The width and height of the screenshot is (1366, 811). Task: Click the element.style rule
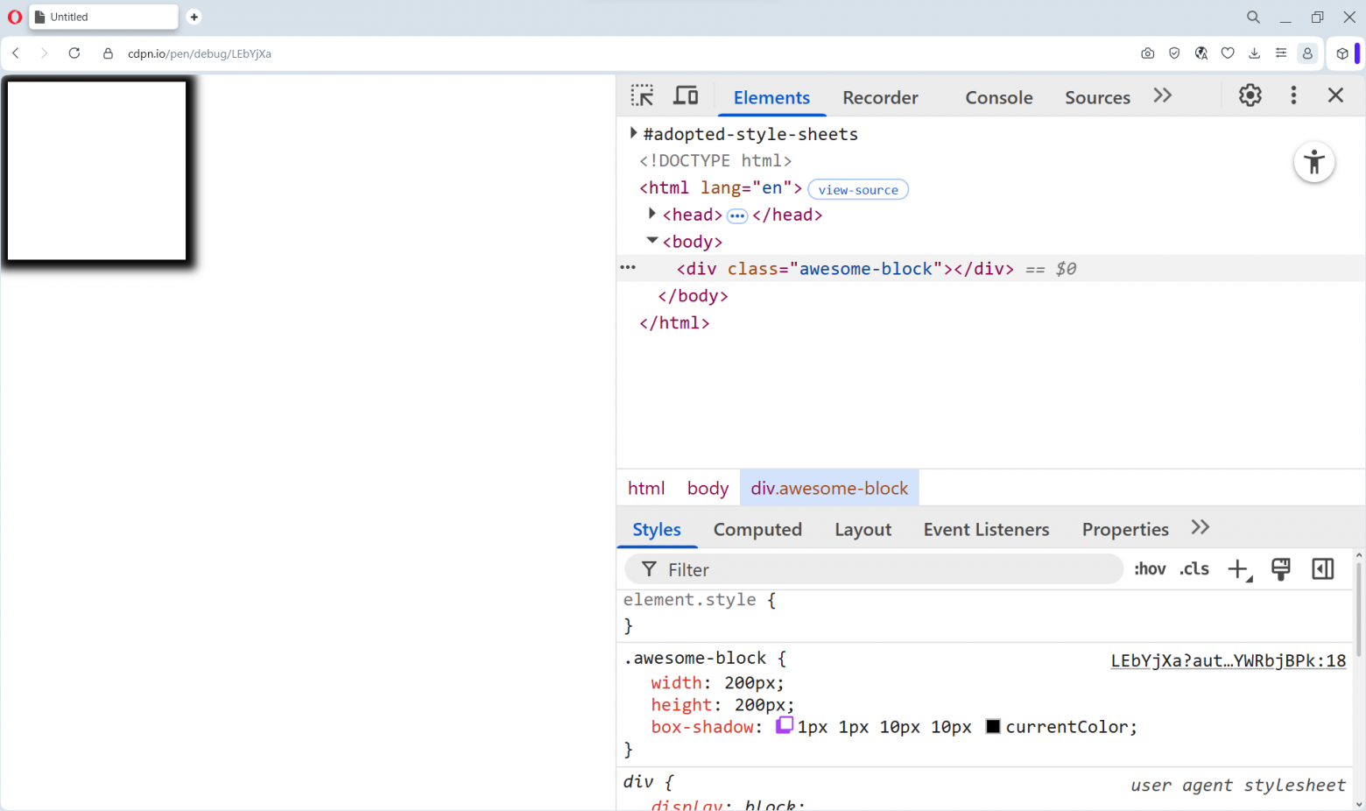pyautogui.click(x=690, y=600)
